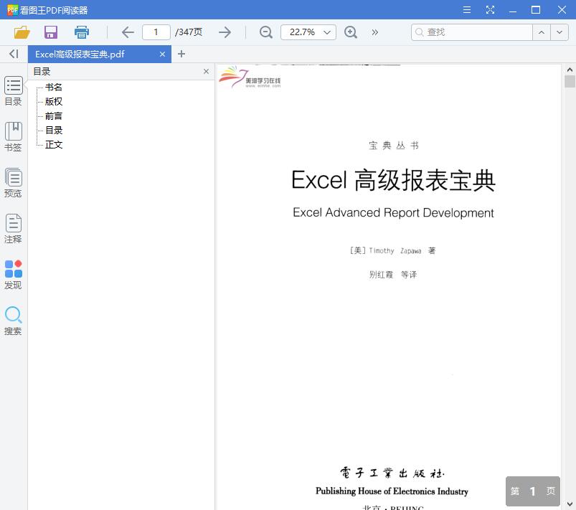Select the 正文 entry in the catalog tree

(54, 144)
